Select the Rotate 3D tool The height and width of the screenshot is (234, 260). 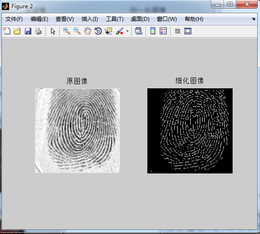tap(98, 31)
